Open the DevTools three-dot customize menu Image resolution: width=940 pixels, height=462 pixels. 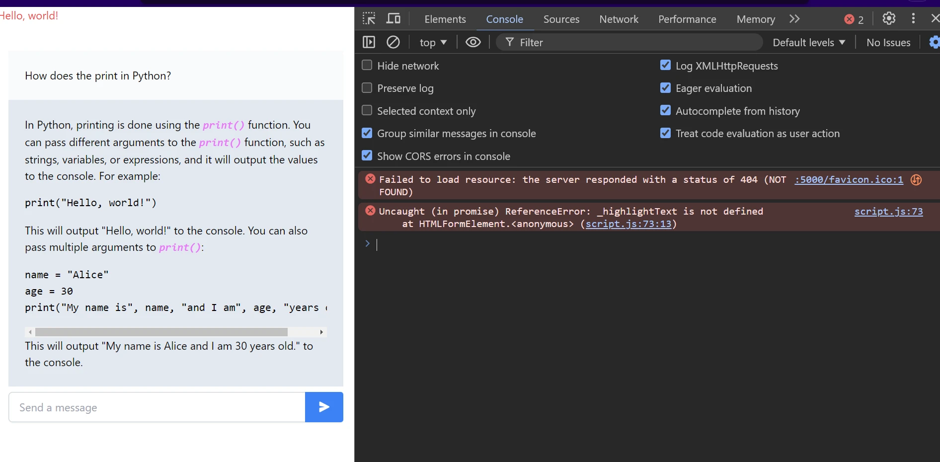(913, 19)
